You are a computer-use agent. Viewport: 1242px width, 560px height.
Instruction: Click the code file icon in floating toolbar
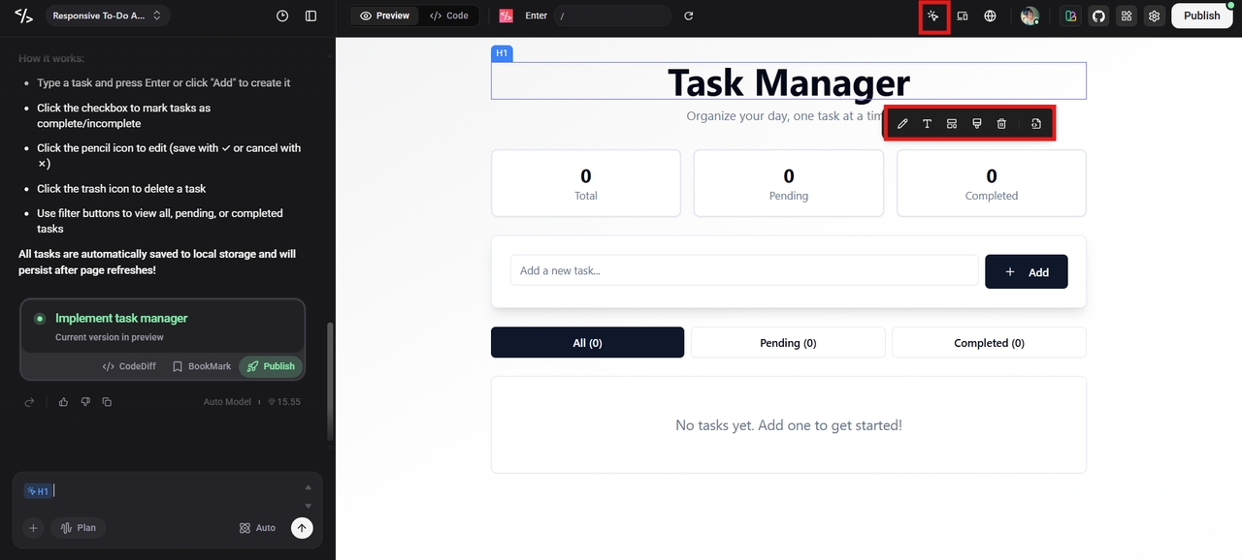click(1036, 124)
